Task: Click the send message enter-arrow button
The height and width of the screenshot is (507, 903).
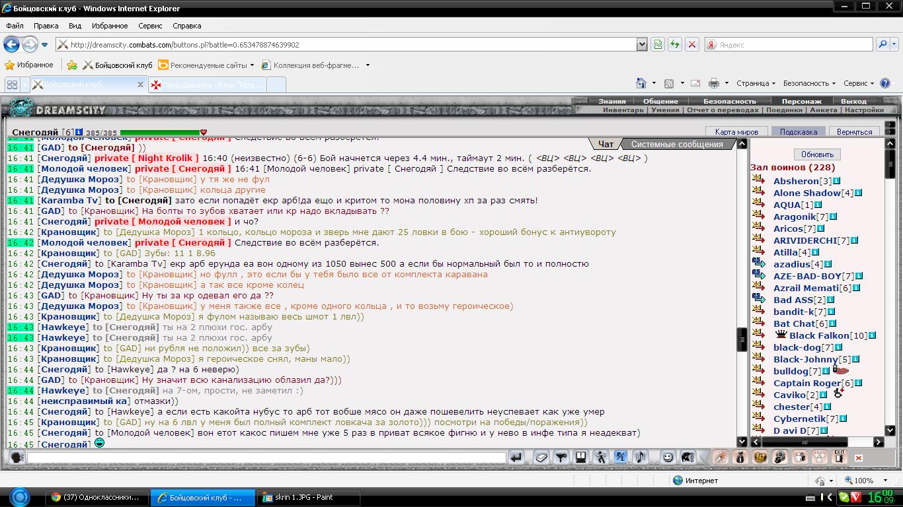Action: tap(516, 457)
